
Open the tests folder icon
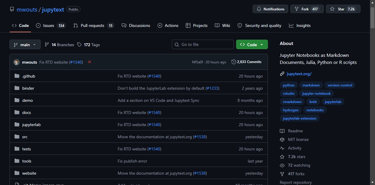(17, 149)
